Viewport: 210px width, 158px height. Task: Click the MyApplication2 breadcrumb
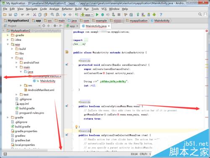tap(16, 21)
